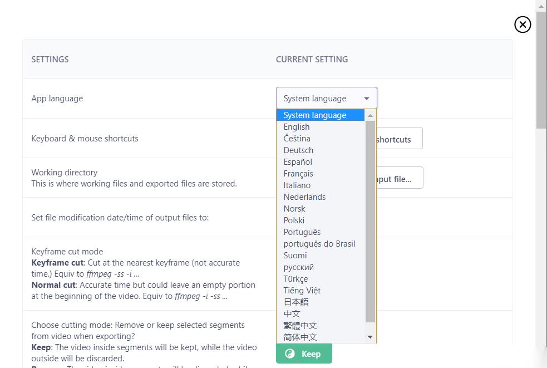This screenshot has height=368, width=547.
Task: Select Türkçe from the language list
Action: [321, 278]
